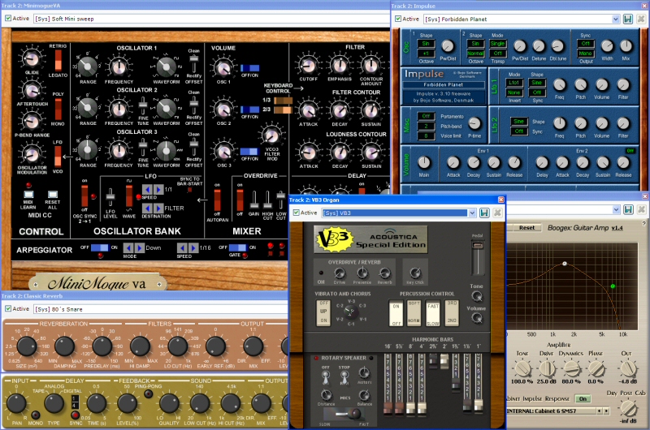This screenshot has width=650, height=430.
Task: Click Classic Reverb Damping knob
Action: tap(64, 346)
